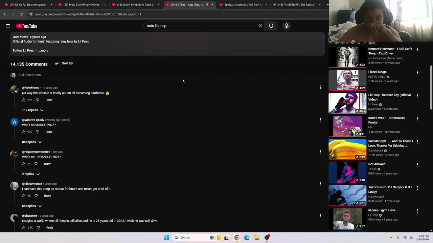433x243 pixels.
Task: Go to YouTube home via logo
Action: click(x=27, y=26)
